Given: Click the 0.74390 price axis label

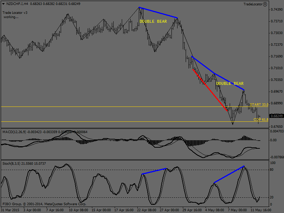Looking at the screenshot, I should click(x=276, y=10).
